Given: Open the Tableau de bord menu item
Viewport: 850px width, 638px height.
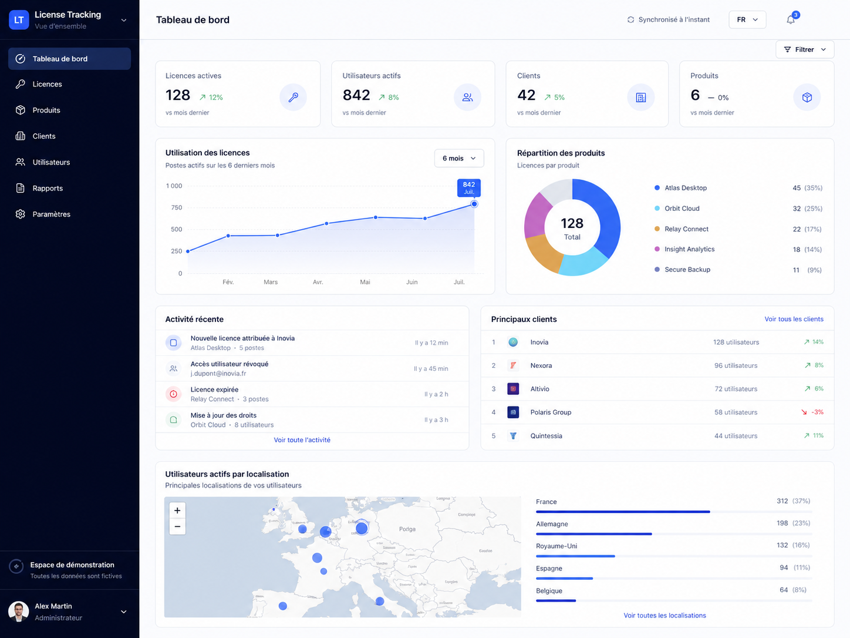Looking at the screenshot, I should [69, 59].
